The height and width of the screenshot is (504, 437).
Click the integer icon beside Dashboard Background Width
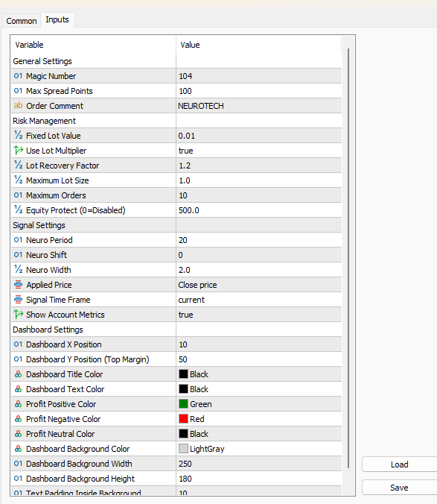click(19, 464)
